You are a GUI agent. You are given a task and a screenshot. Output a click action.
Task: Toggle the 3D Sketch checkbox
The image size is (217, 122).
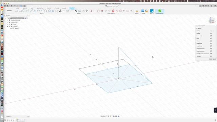(x=211, y=56)
